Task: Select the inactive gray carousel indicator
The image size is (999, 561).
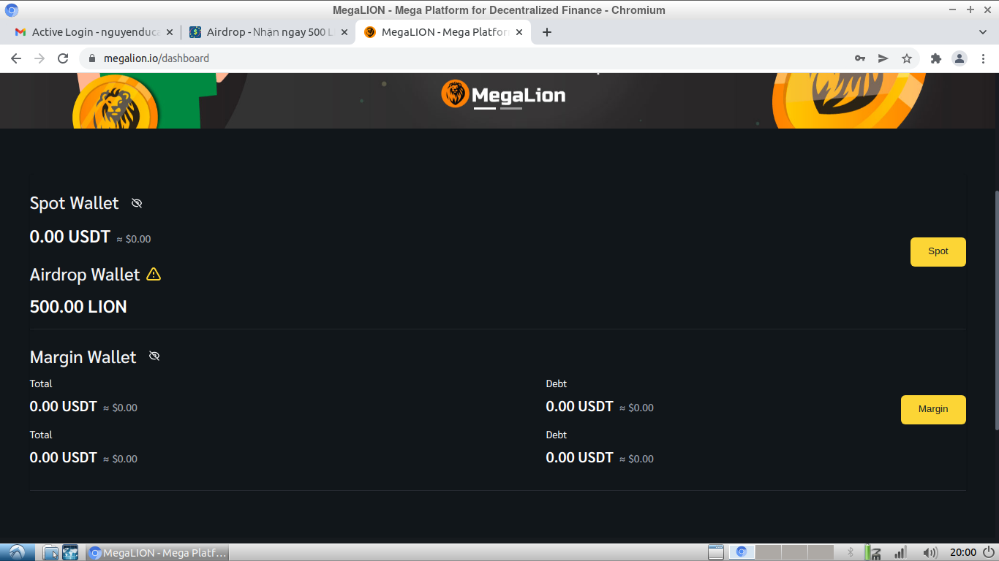Action: (x=511, y=109)
